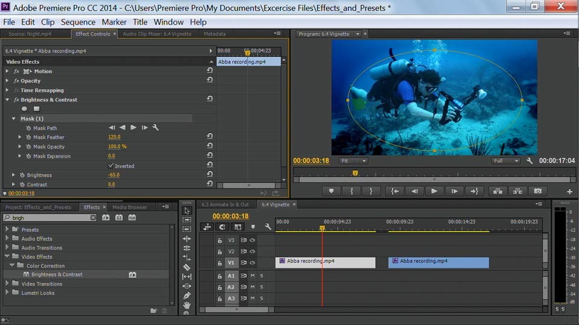The width and height of the screenshot is (579, 325).
Task: Switch to Audio Clip Mixer tab
Action: (157, 34)
